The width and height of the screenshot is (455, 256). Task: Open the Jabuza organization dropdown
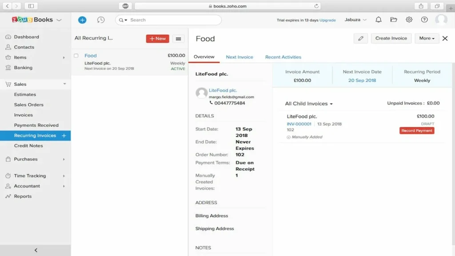pyautogui.click(x=355, y=20)
